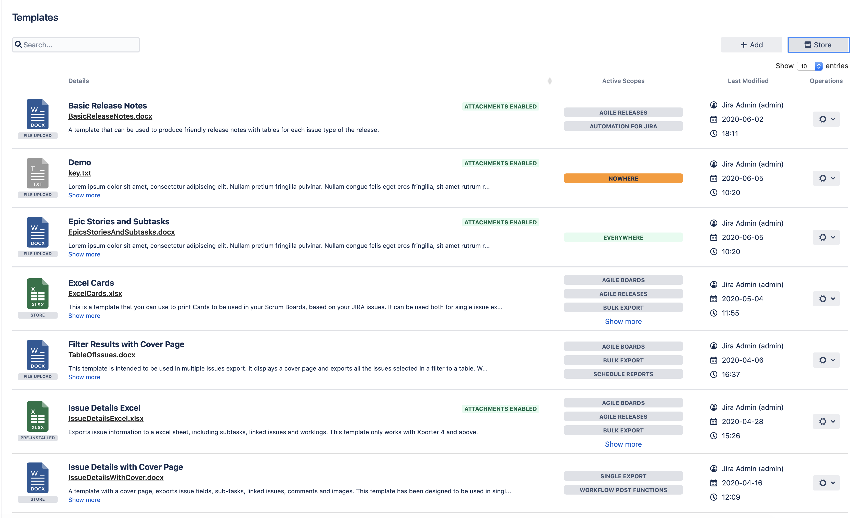The height and width of the screenshot is (518, 858).
Task: Open the BasicReleaseNotes.docx file link
Action: tap(110, 116)
